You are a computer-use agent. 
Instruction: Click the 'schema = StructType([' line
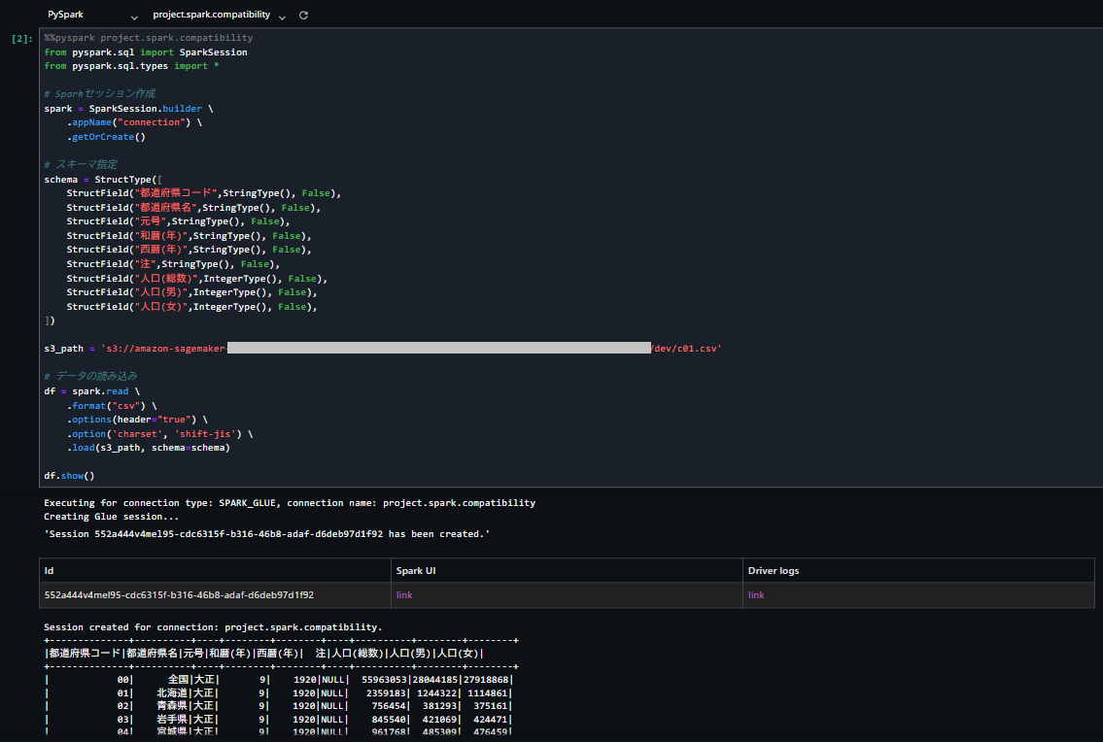103,180
